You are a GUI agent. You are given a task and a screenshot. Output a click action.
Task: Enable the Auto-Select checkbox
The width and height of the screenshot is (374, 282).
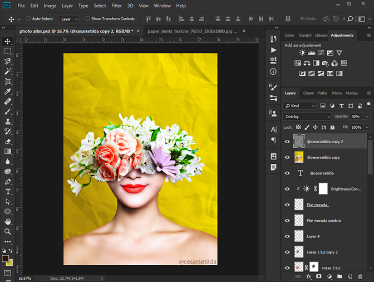(28, 18)
